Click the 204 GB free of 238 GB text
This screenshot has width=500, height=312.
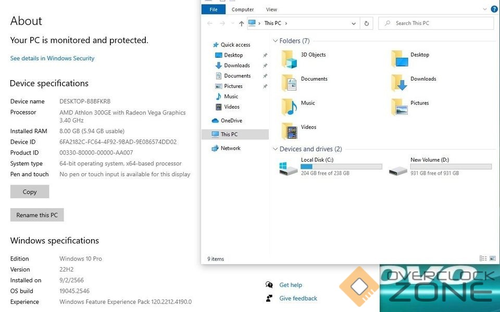pos(325,173)
